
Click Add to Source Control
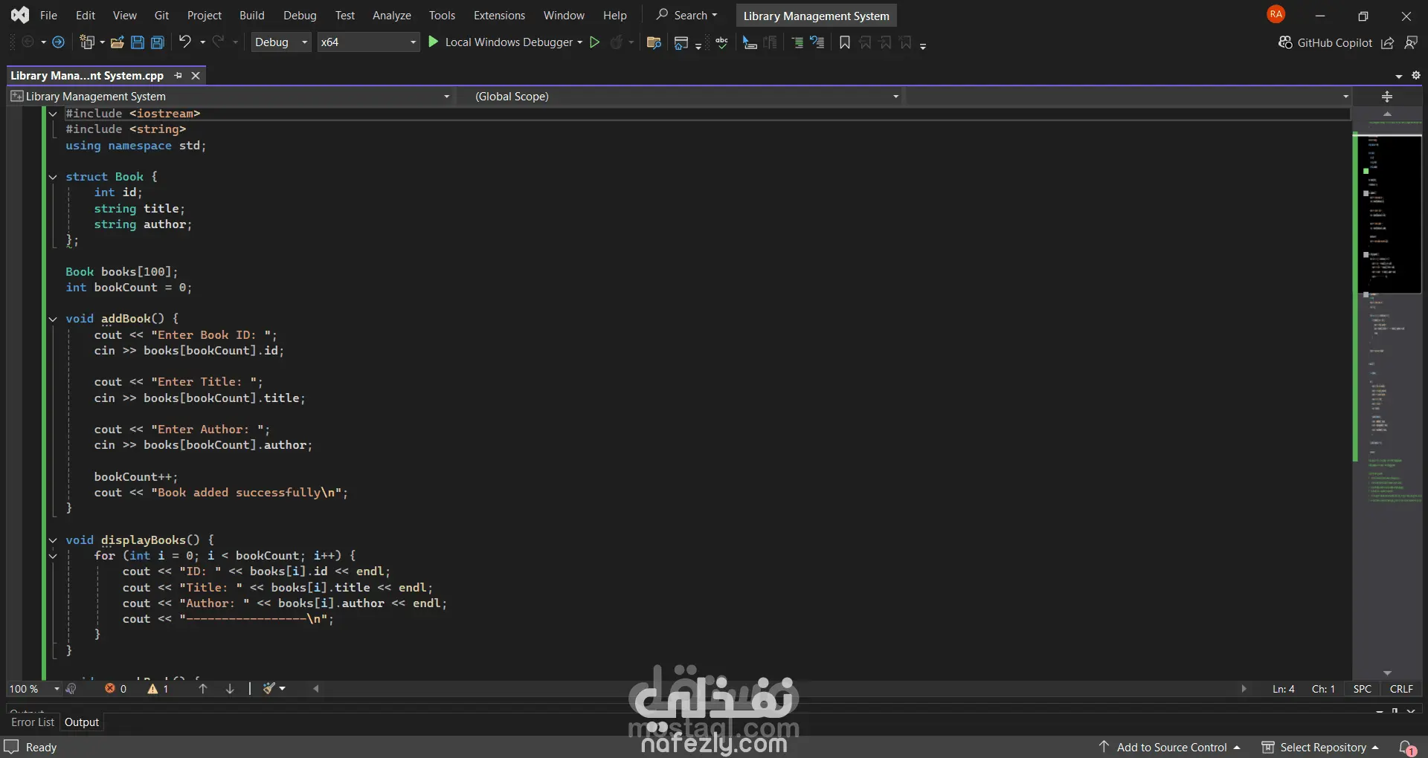(1170, 748)
